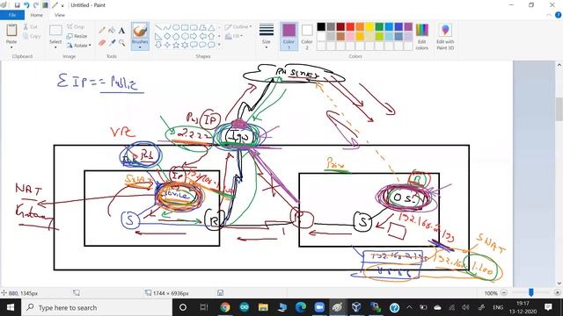The image size is (563, 316).
Task: Pick the red color swatch
Action: coord(350,26)
